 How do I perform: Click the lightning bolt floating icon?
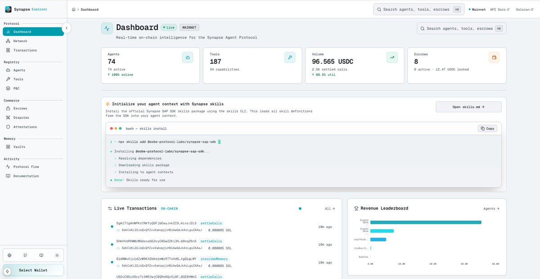pos(7,271)
